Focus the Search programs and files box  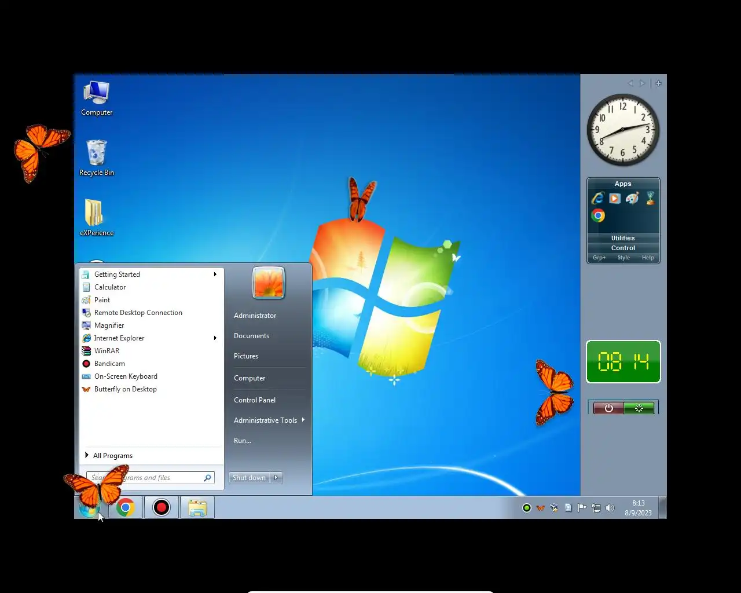[151, 478]
